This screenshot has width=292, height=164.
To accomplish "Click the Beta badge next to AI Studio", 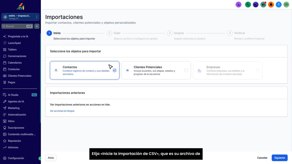I will 34,95.
